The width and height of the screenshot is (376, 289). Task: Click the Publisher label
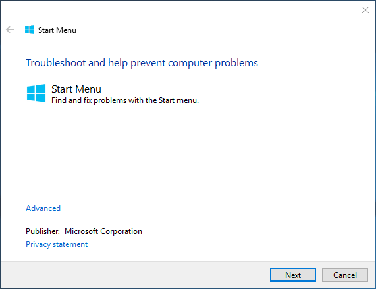(x=43, y=231)
